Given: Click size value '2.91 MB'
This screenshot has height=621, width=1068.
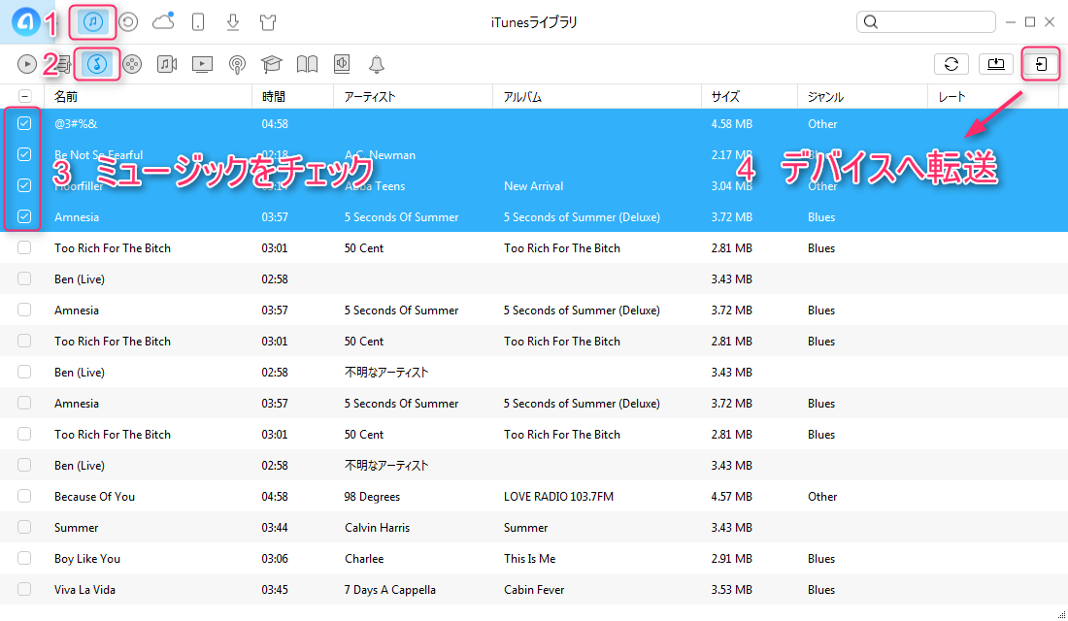Looking at the screenshot, I should [x=731, y=558].
